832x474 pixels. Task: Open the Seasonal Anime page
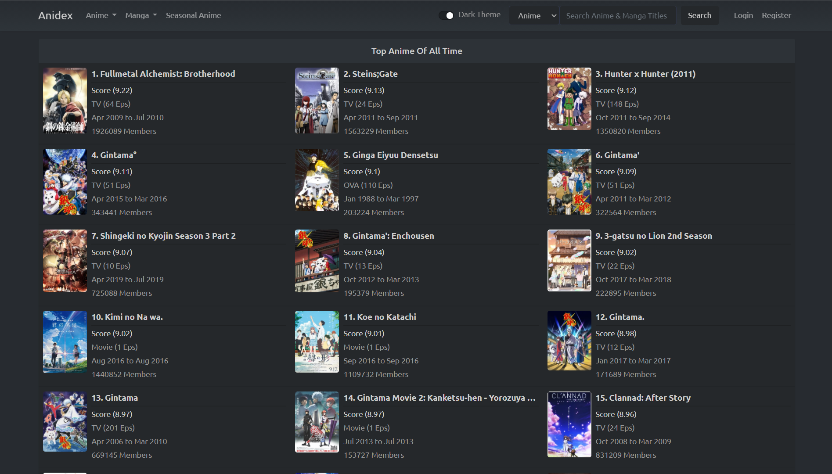pos(193,15)
